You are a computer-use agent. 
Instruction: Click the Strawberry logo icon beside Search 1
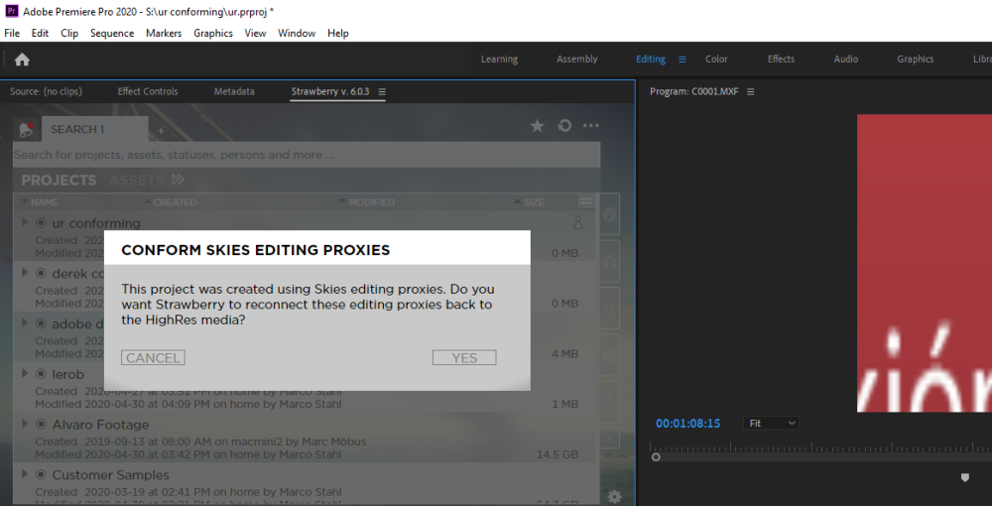pyautogui.click(x=27, y=129)
